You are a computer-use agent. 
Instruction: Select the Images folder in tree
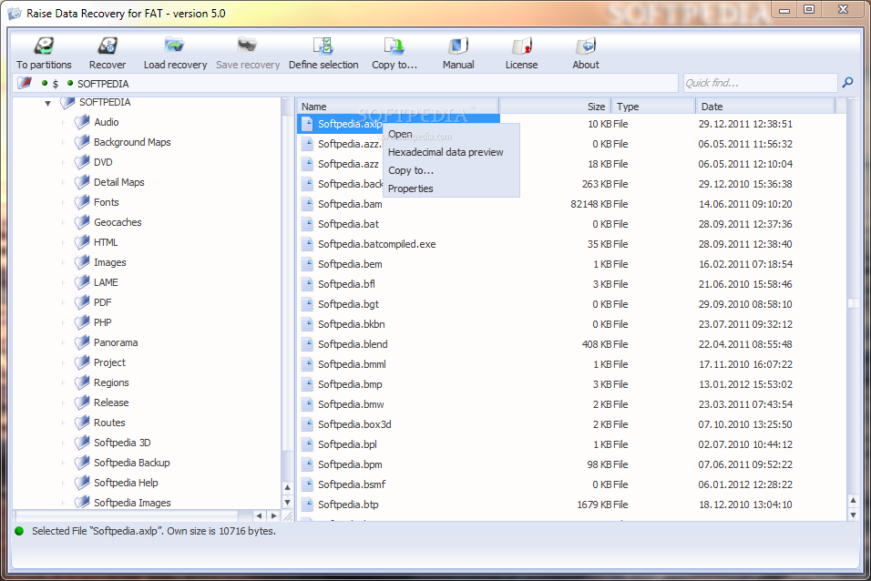click(110, 262)
